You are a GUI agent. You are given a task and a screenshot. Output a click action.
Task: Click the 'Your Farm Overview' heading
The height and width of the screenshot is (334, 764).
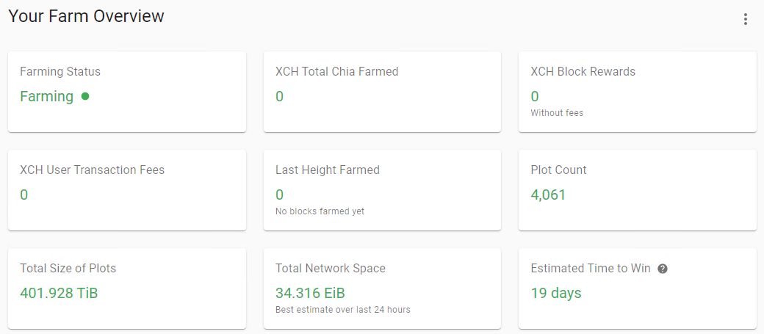pos(86,16)
